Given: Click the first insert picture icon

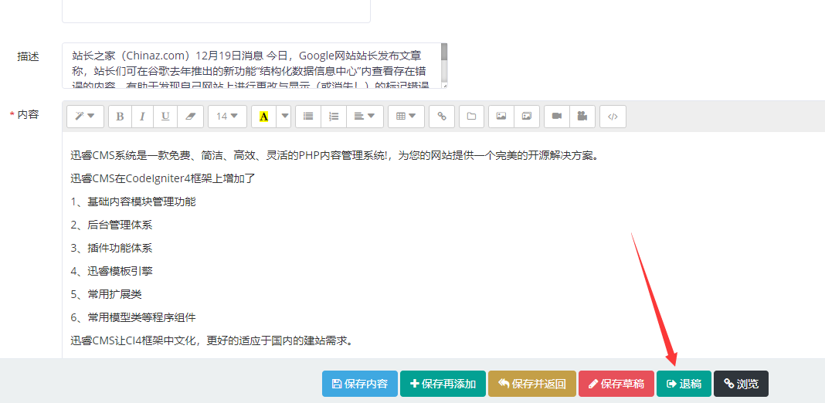Looking at the screenshot, I should pos(501,117).
